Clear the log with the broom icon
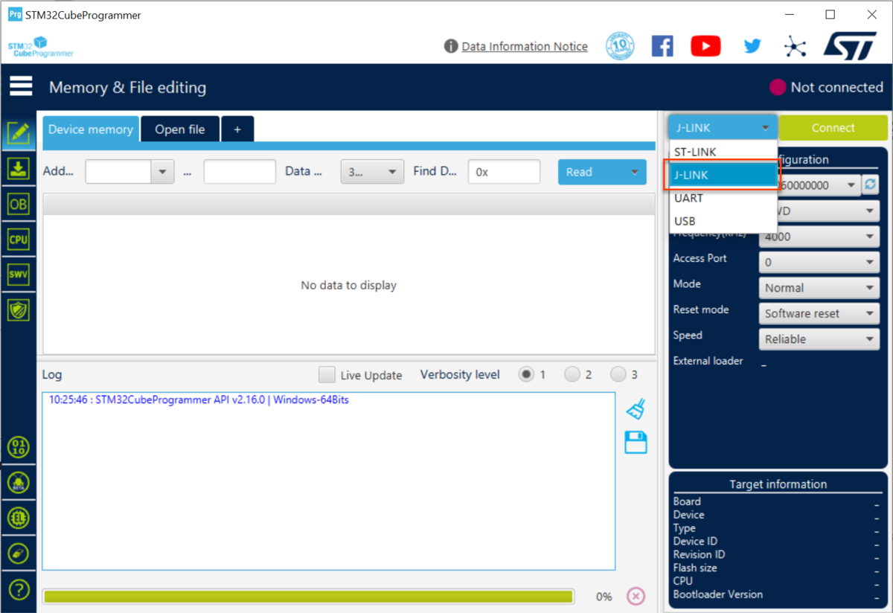The width and height of the screenshot is (893, 613). [636, 407]
